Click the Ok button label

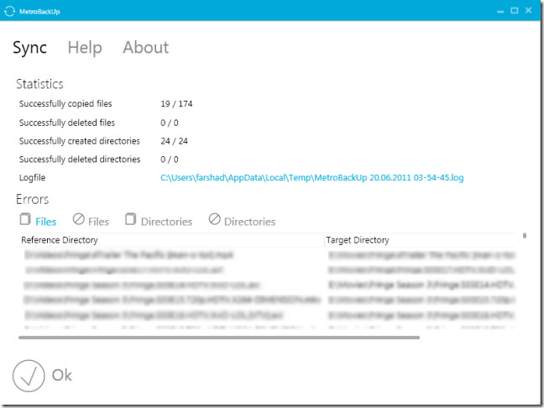pyautogui.click(x=62, y=375)
